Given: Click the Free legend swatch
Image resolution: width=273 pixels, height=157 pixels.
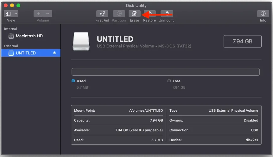Looking at the screenshot, I should tap(169, 81).
